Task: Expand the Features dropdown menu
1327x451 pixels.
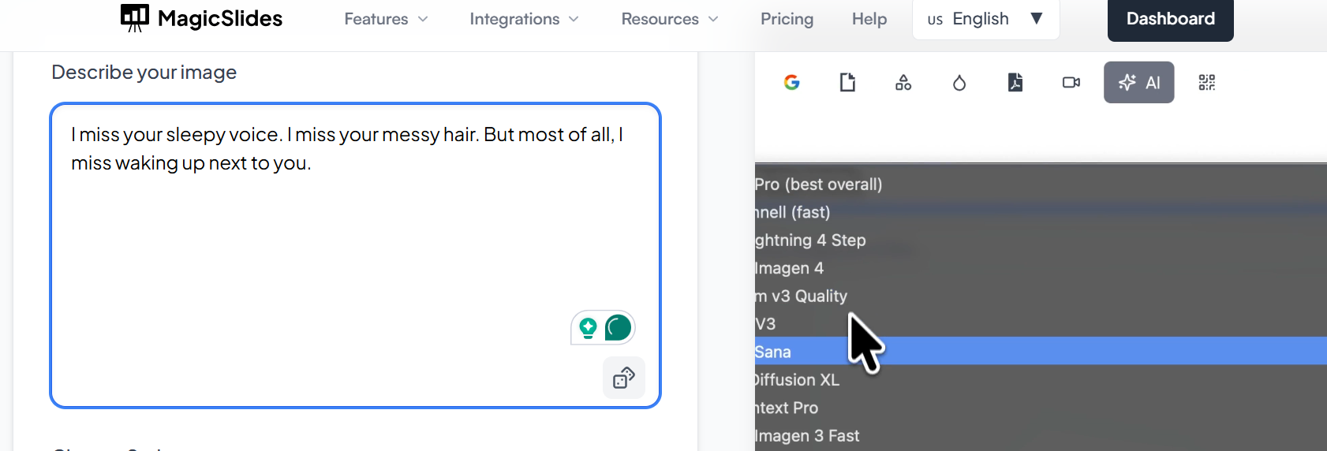Action: [x=386, y=19]
